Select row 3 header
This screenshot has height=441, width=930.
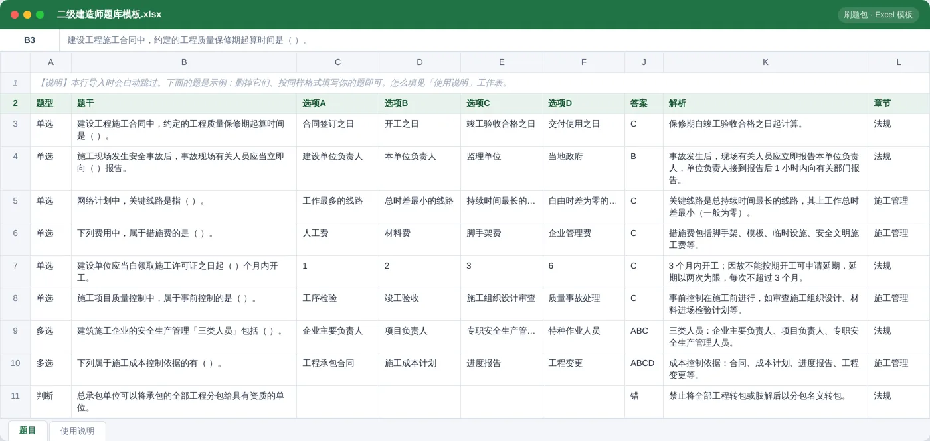tap(15, 130)
